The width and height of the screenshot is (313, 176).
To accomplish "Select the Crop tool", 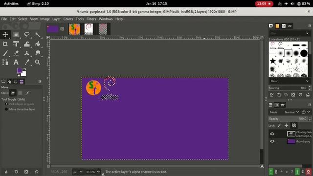I will click(x=5, y=44).
